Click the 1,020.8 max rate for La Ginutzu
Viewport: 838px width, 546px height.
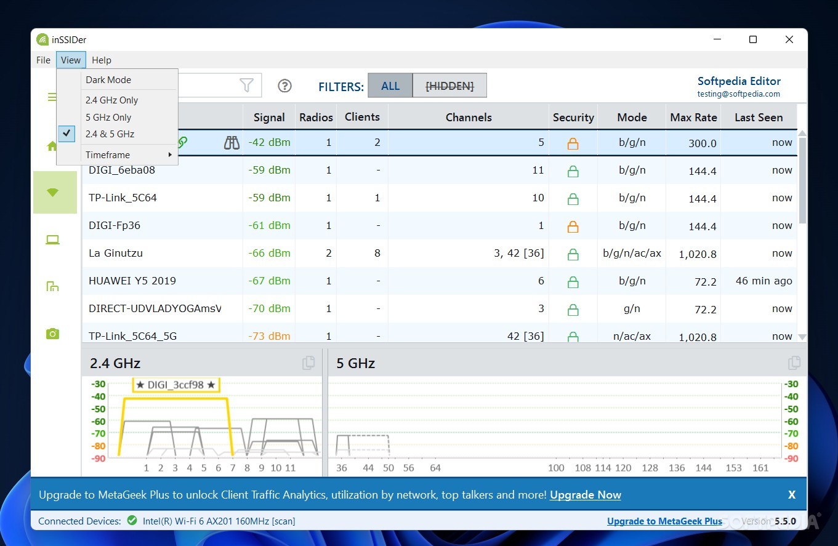[x=697, y=254]
